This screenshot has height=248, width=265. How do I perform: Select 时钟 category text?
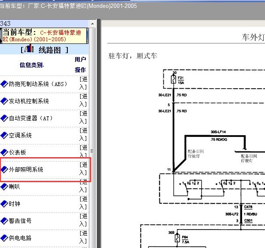[15, 204]
